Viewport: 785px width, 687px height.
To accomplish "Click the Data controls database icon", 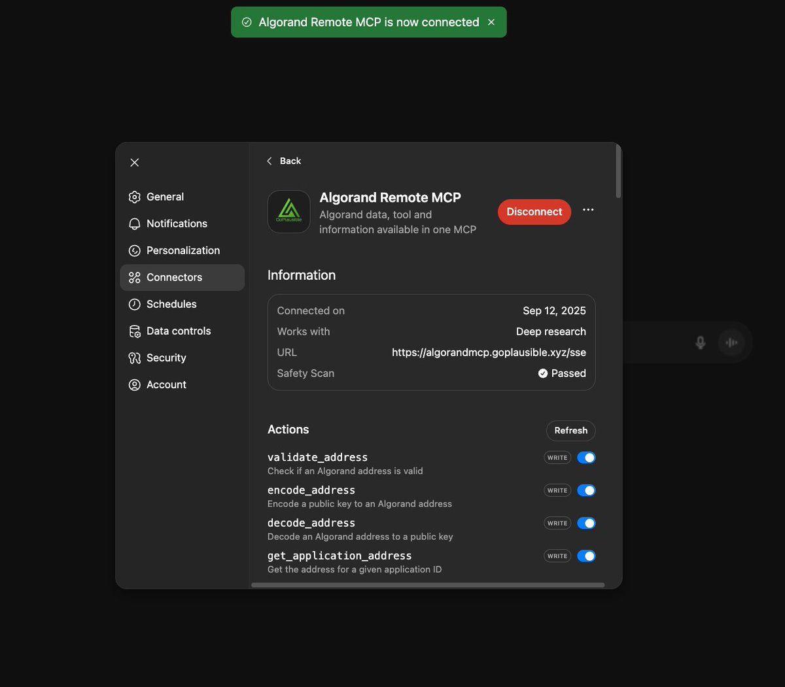I will (135, 331).
